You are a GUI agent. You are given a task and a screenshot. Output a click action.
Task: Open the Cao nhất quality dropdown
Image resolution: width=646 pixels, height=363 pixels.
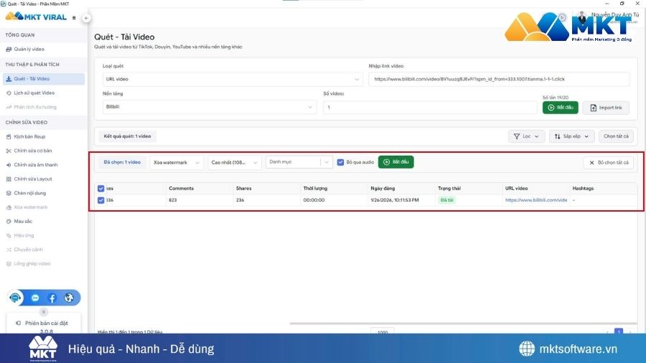pyautogui.click(x=235, y=163)
